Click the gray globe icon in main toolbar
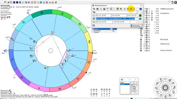This screenshot has width=177, height=99. 8,2
